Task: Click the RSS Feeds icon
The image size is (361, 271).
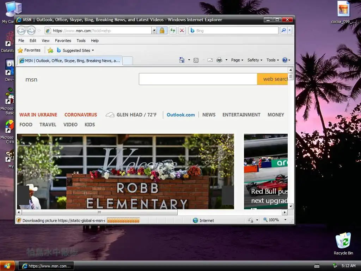Action: point(196,60)
